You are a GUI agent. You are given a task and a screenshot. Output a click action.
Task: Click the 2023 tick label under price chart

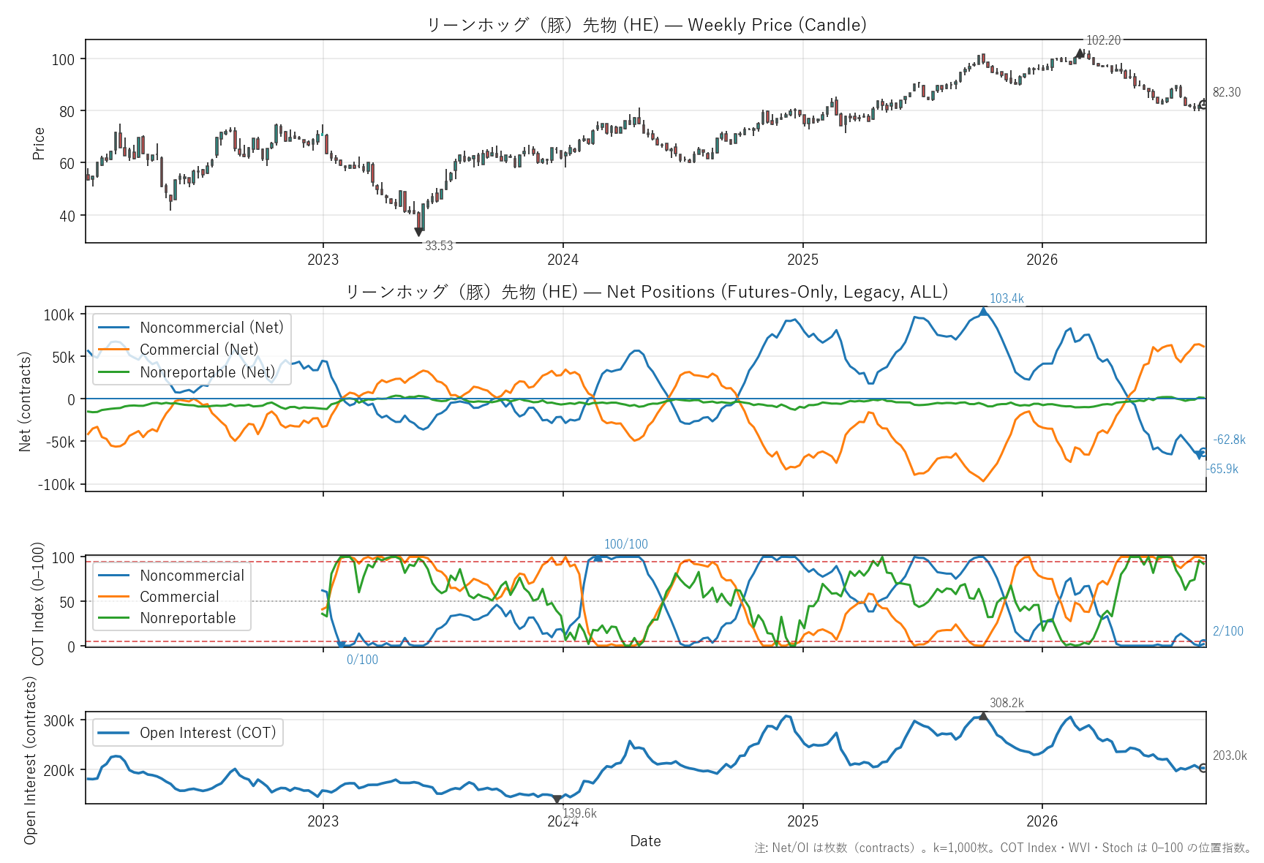[x=323, y=260]
